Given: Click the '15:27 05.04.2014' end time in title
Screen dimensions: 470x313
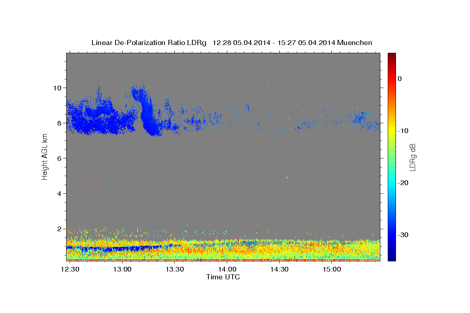Looking at the screenshot, I should (306, 43).
